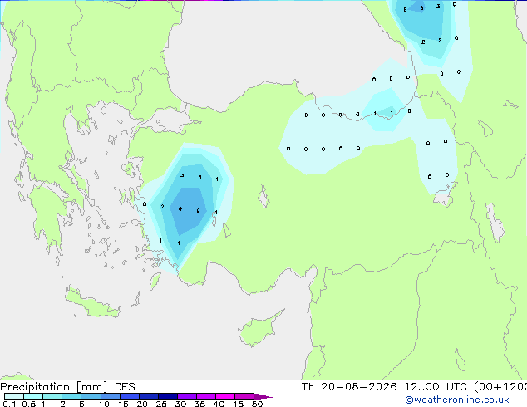Screen dimensions: 527x407
Task: Click the "CFS" model label
Action: (x=125, y=387)
